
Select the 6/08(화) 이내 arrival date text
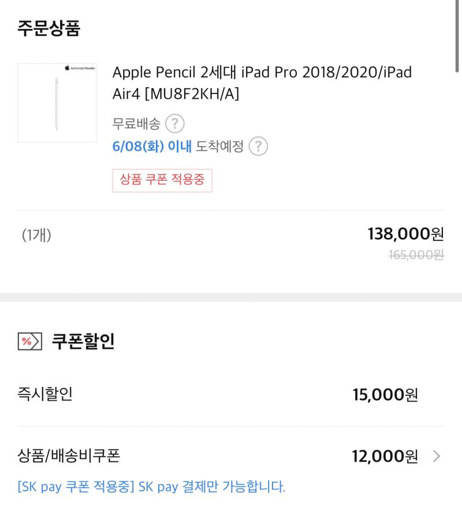point(152,146)
